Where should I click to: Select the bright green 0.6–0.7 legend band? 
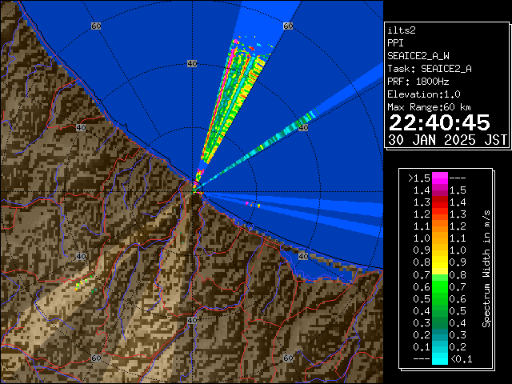(x=440, y=286)
